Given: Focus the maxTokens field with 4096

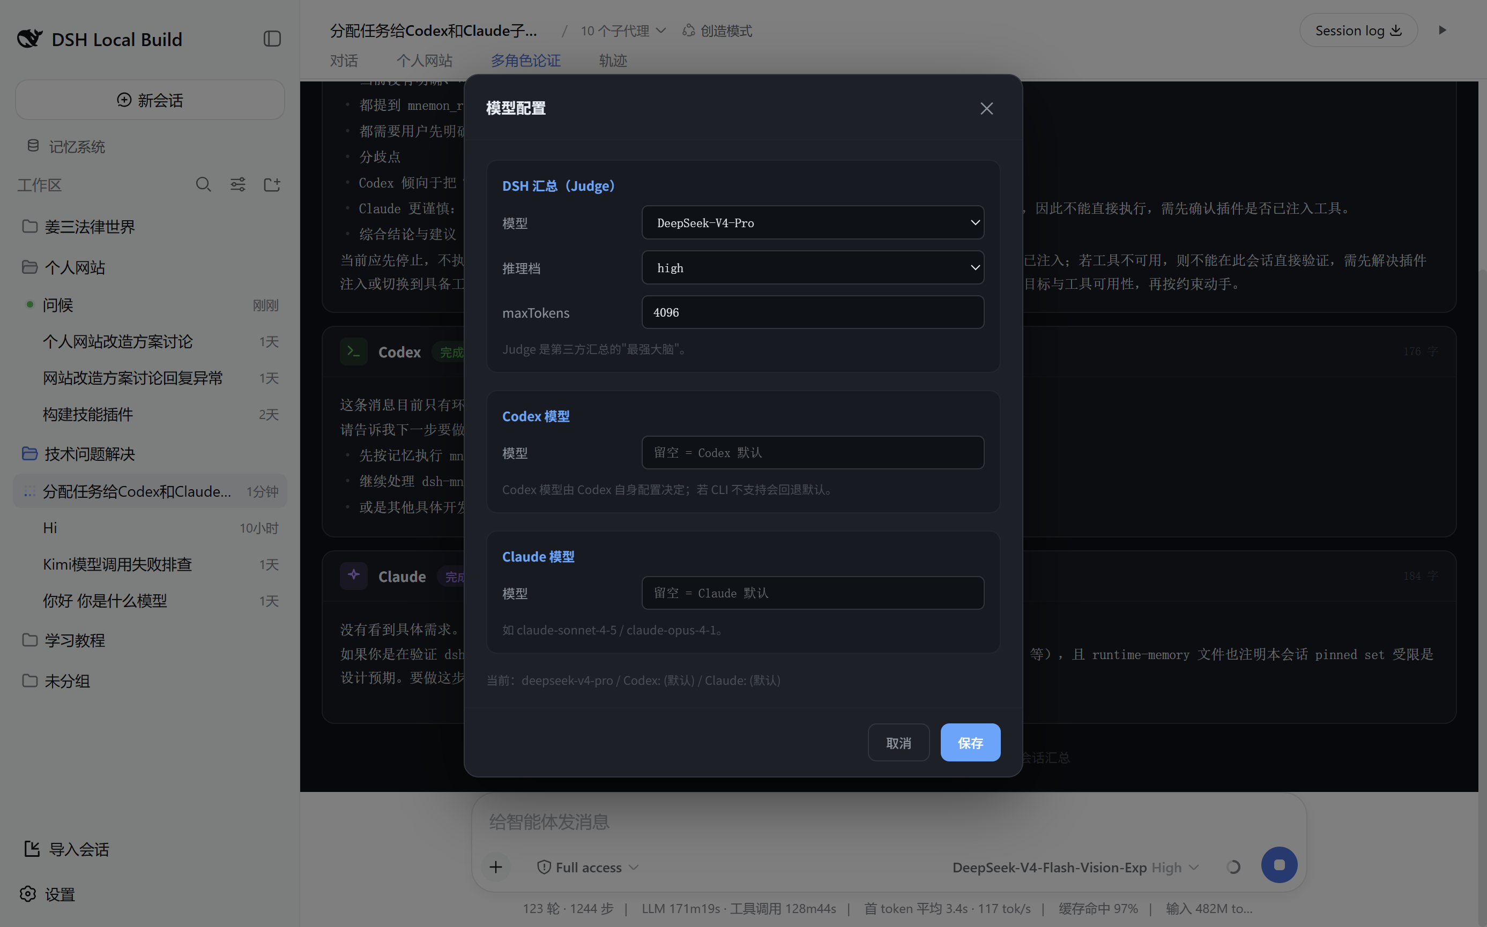Looking at the screenshot, I should click(x=813, y=312).
